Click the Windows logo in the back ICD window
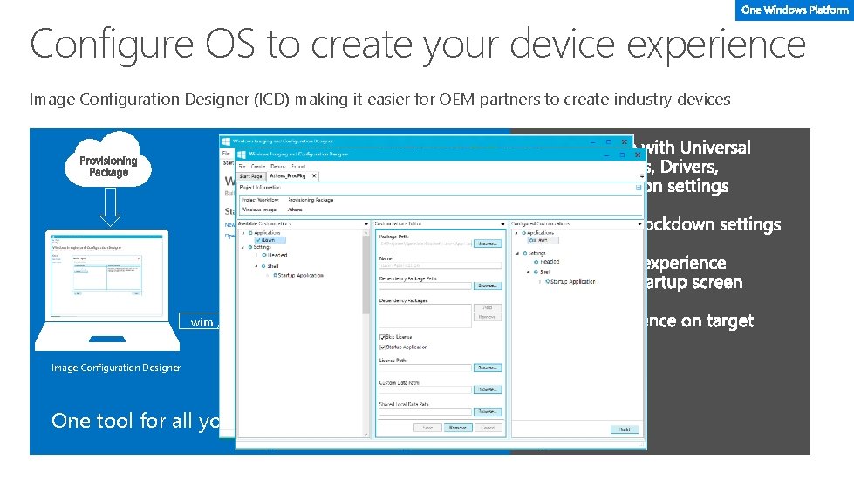This screenshot has height=481, width=854. point(225,141)
